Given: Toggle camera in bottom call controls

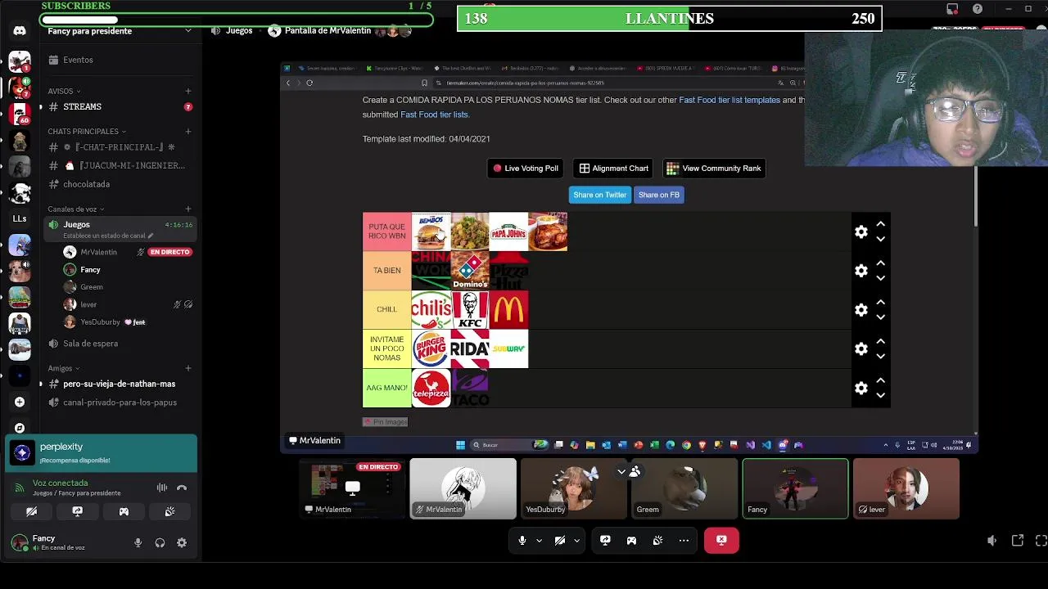Looking at the screenshot, I should point(560,540).
